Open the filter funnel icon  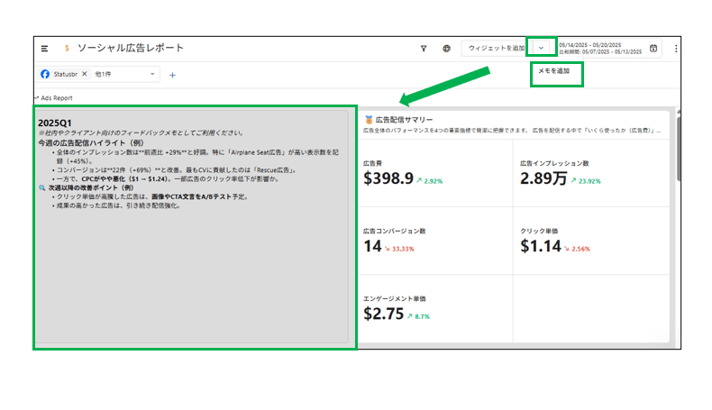point(424,49)
